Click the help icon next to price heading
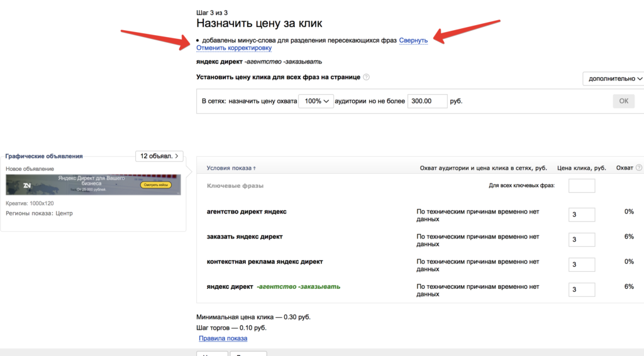644x356 pixels. click(x=367, y=77)
